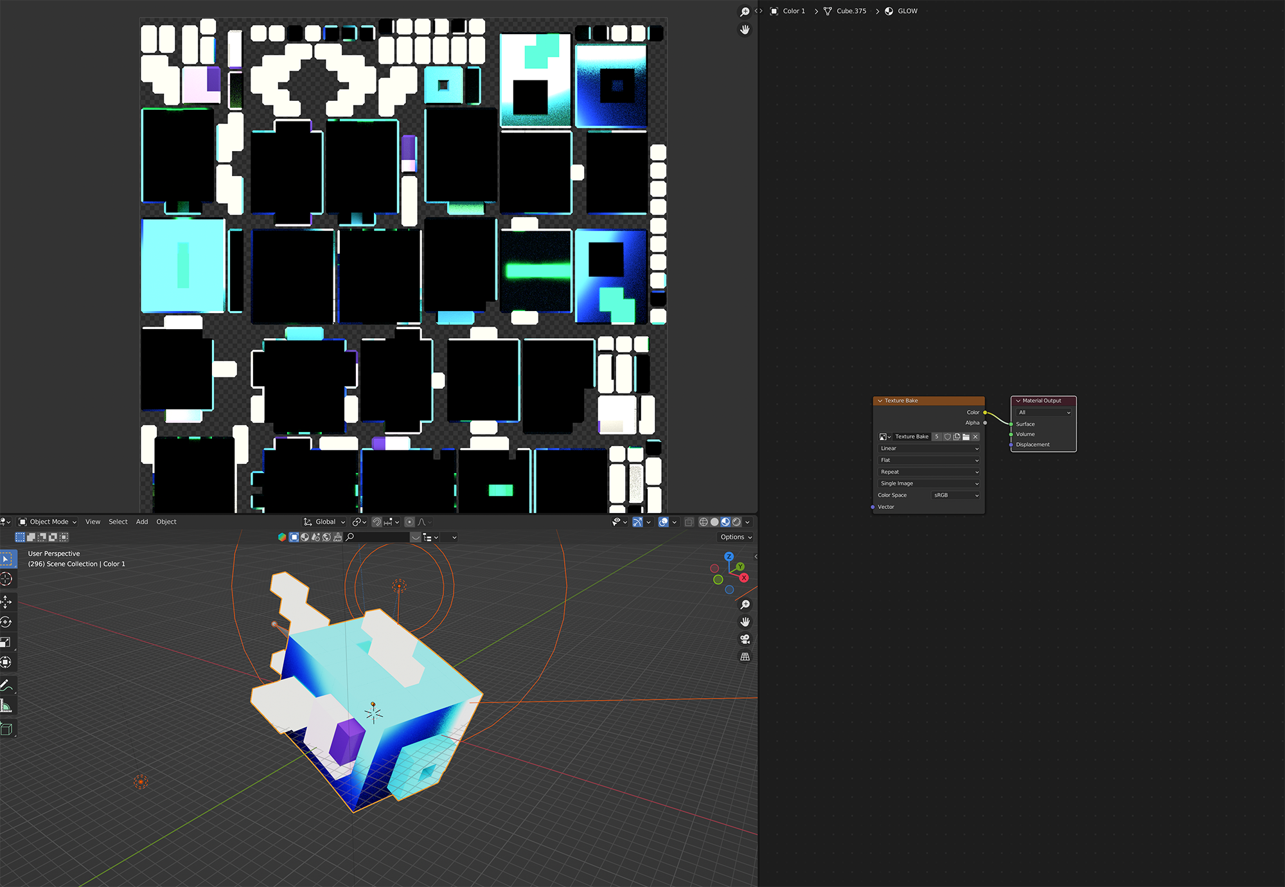Toggle X-ray view in the viewport header
This screenshot has width=1285, height=887.
tap(689, 522)
